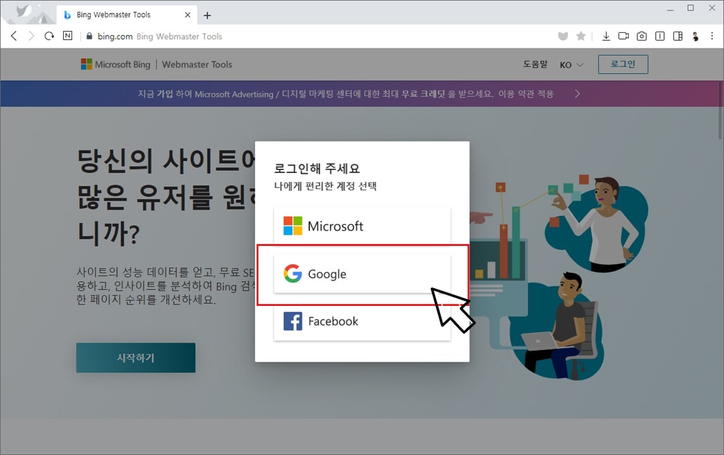Expand the KO language dropdown
724x455 pixels.
tap(572, 64)
